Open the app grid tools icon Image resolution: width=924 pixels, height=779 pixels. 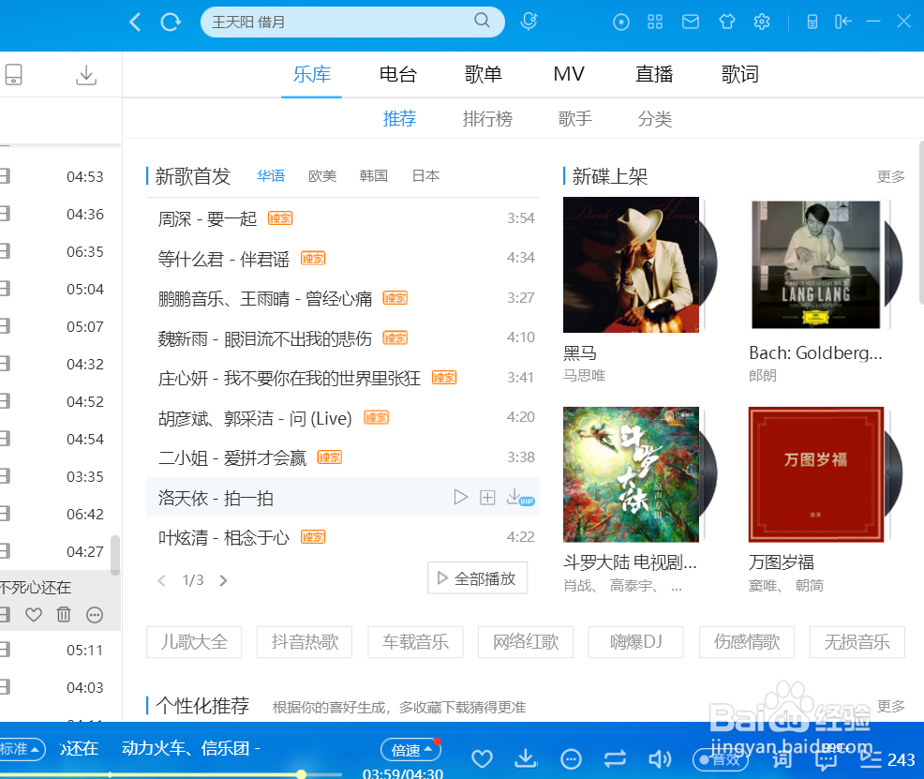[655, 22]
